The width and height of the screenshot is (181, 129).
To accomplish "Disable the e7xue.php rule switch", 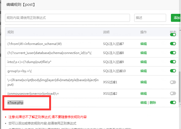I will click(173, 102).
